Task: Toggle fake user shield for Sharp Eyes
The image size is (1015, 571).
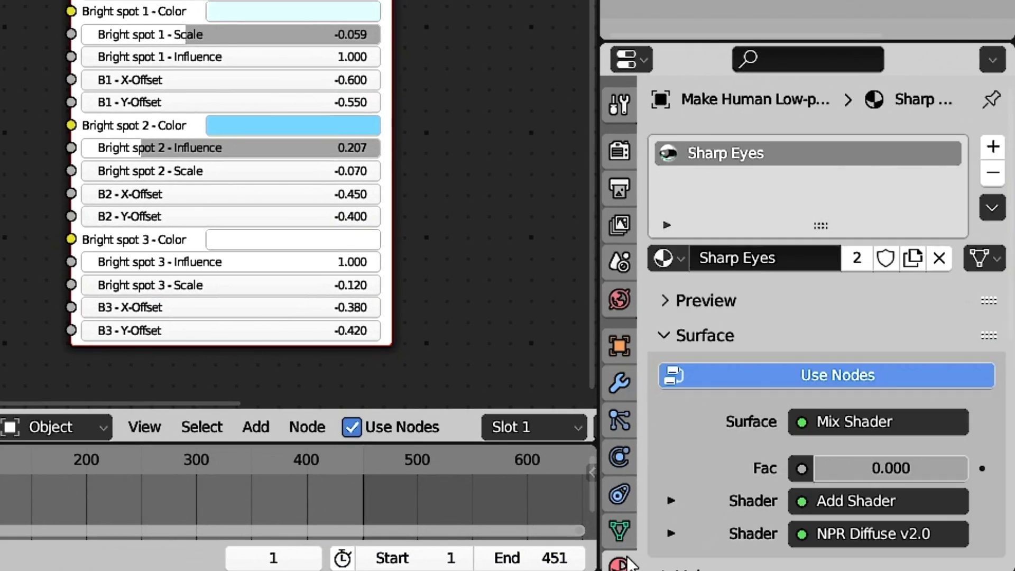Action: click(x=885, y=258)
